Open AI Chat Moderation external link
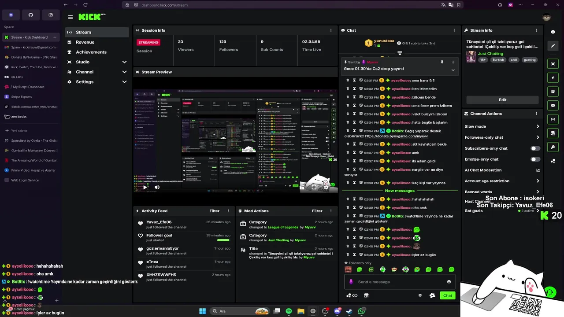 [x=538, y=170]
